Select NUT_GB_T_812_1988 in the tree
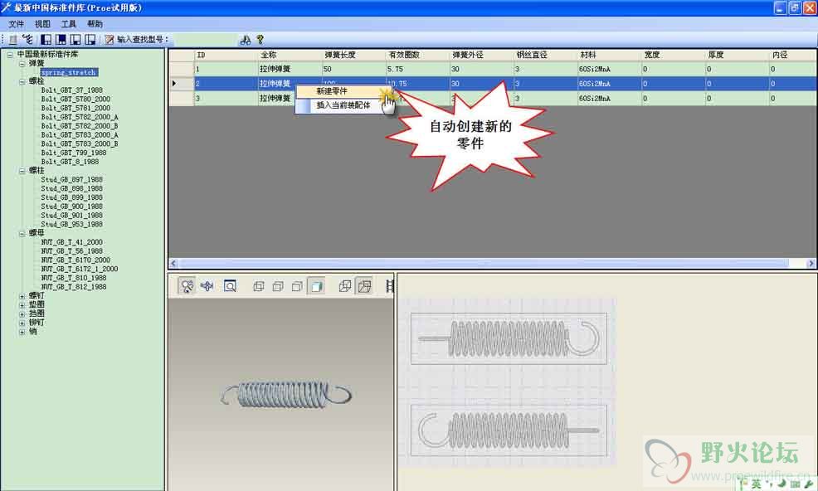This screenshot has width=818, height=491. 74,286
